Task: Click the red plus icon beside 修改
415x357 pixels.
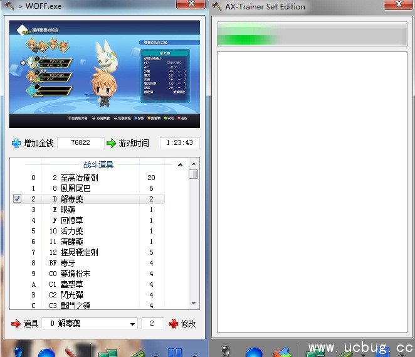Action: click(174, 324)
